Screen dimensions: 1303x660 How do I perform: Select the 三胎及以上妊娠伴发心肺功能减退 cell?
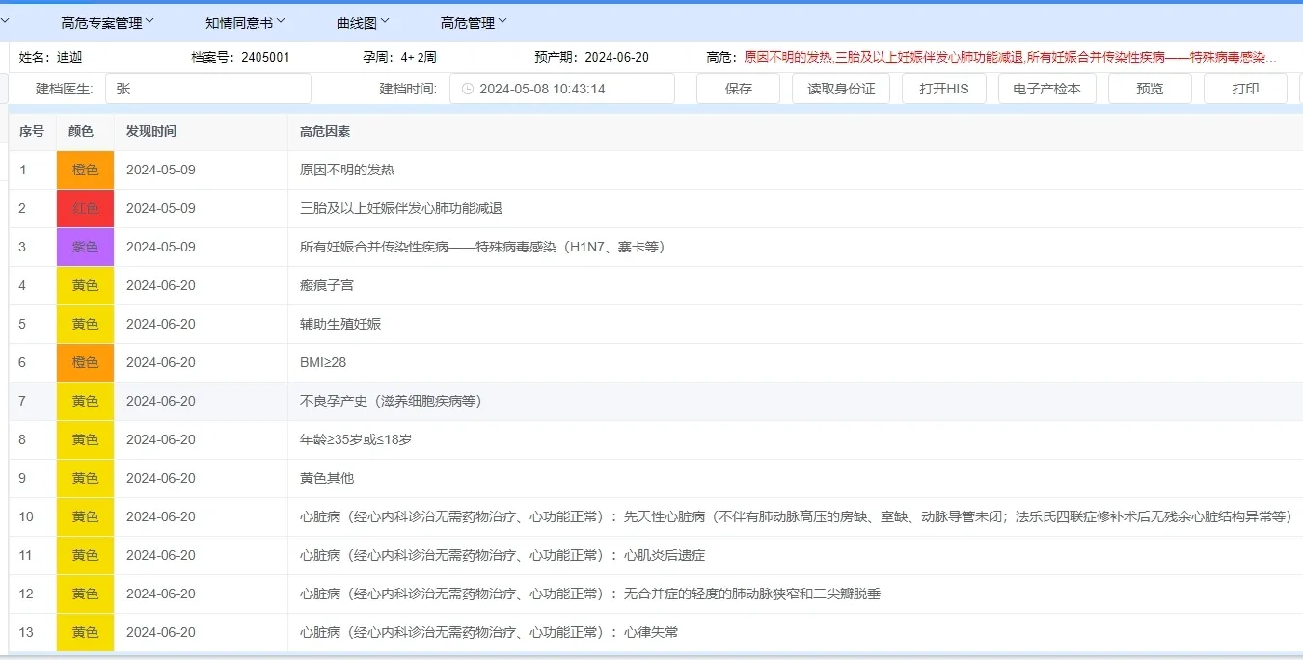(401, 208)
